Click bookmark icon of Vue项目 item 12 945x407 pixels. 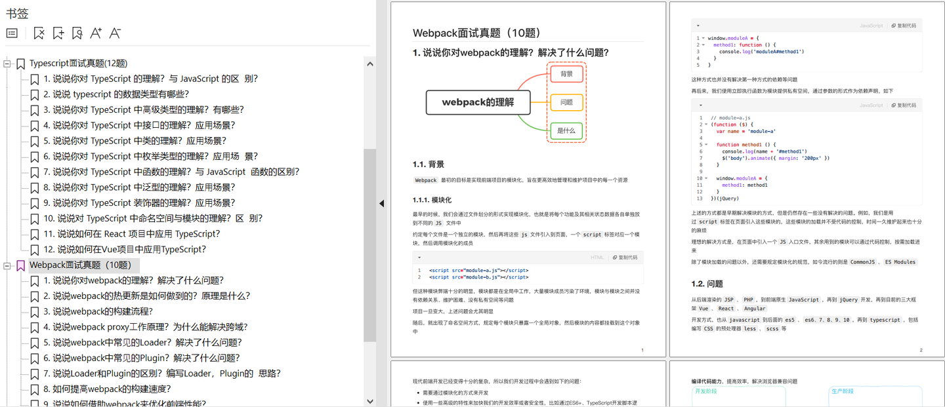pos(35,250)
